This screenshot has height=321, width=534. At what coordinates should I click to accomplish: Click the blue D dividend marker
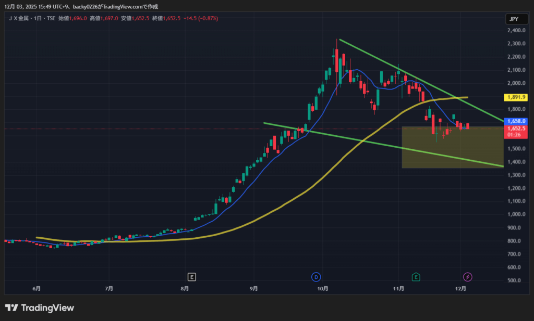(x=316, y=276)
